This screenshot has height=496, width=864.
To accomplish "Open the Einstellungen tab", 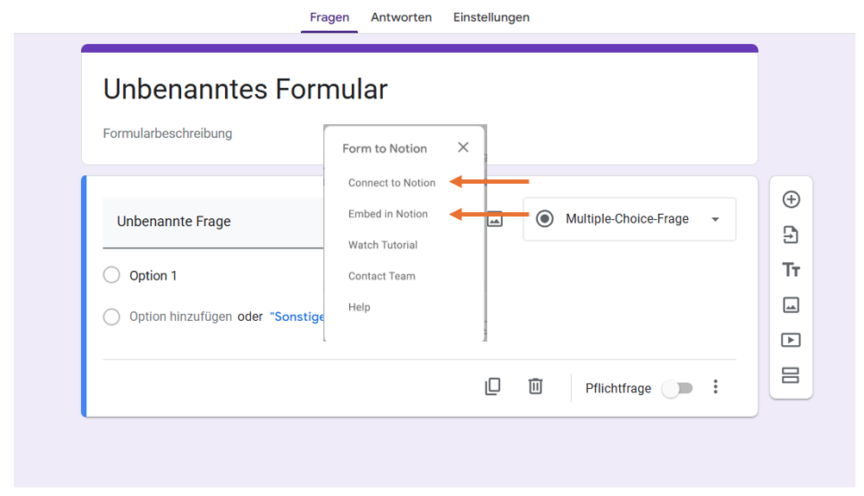I will point(491,17).
